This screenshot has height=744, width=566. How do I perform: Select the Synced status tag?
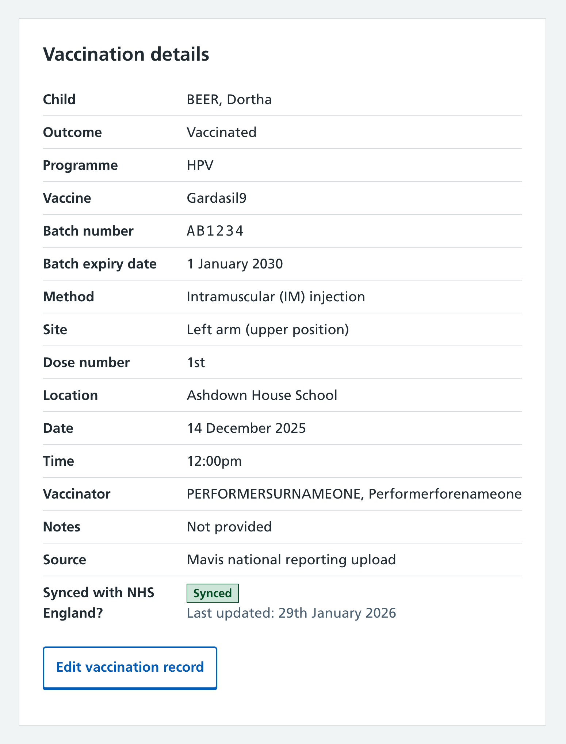click(213, 592)
